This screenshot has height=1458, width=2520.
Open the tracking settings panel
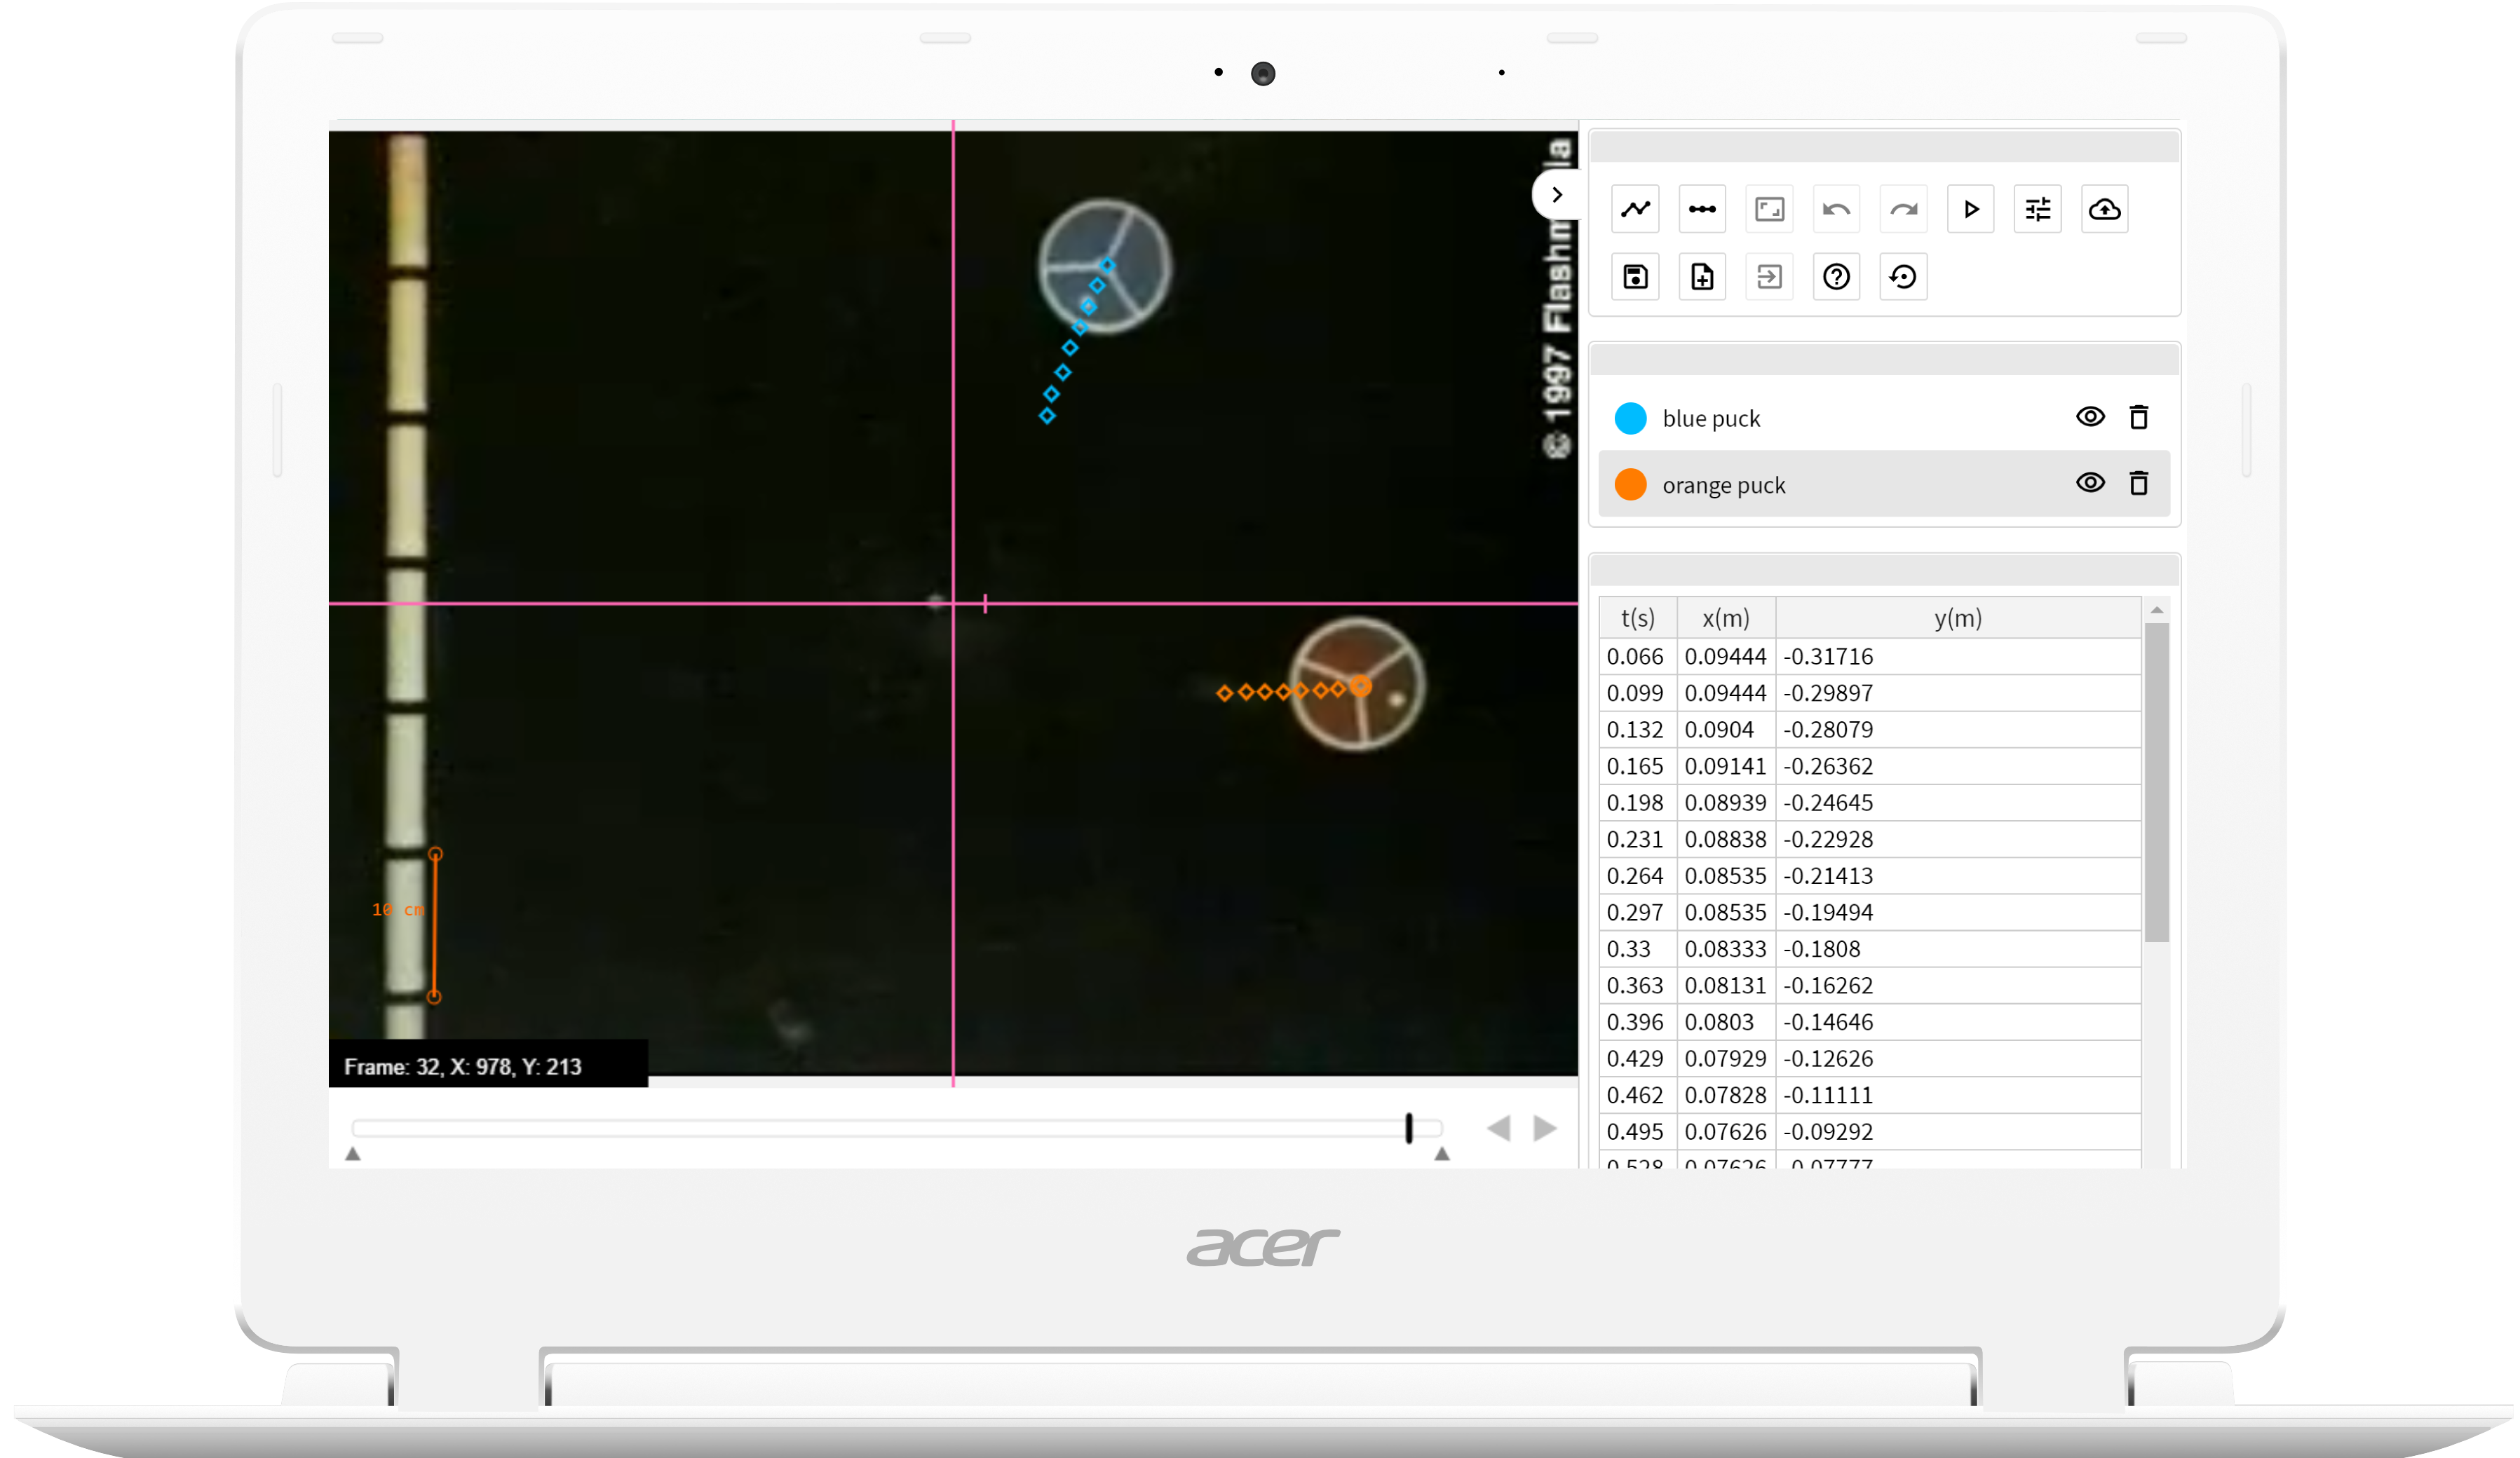pyautogui.click(x=2037, y=209)
